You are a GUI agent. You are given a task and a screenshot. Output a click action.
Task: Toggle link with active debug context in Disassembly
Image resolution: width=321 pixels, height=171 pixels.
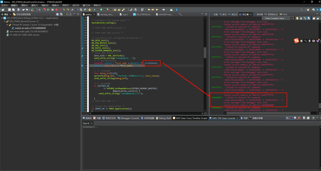click(x=305, y=18)
